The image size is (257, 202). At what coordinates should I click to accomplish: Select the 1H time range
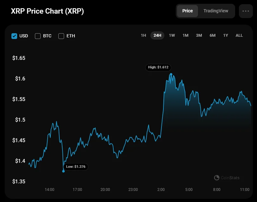pos(143,35)
